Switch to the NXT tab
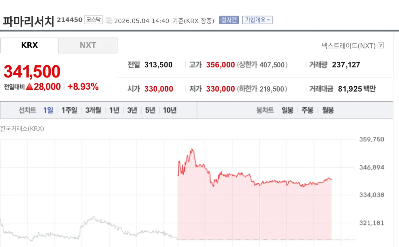The height and width of the screenshot is (247, 399). point(88,45)
